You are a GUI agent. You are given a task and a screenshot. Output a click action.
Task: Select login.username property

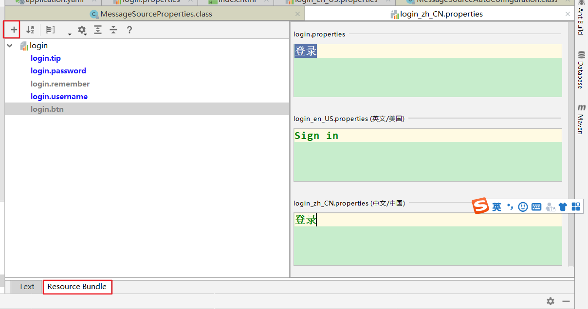tap(59, 96)
